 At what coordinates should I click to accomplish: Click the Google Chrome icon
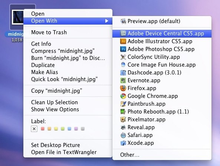(x=123, y=96)
